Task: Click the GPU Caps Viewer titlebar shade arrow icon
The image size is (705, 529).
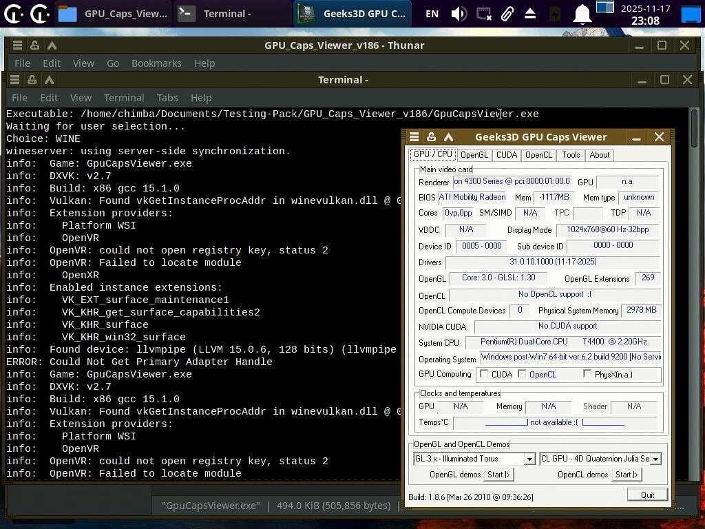Action: pos(448,137)
